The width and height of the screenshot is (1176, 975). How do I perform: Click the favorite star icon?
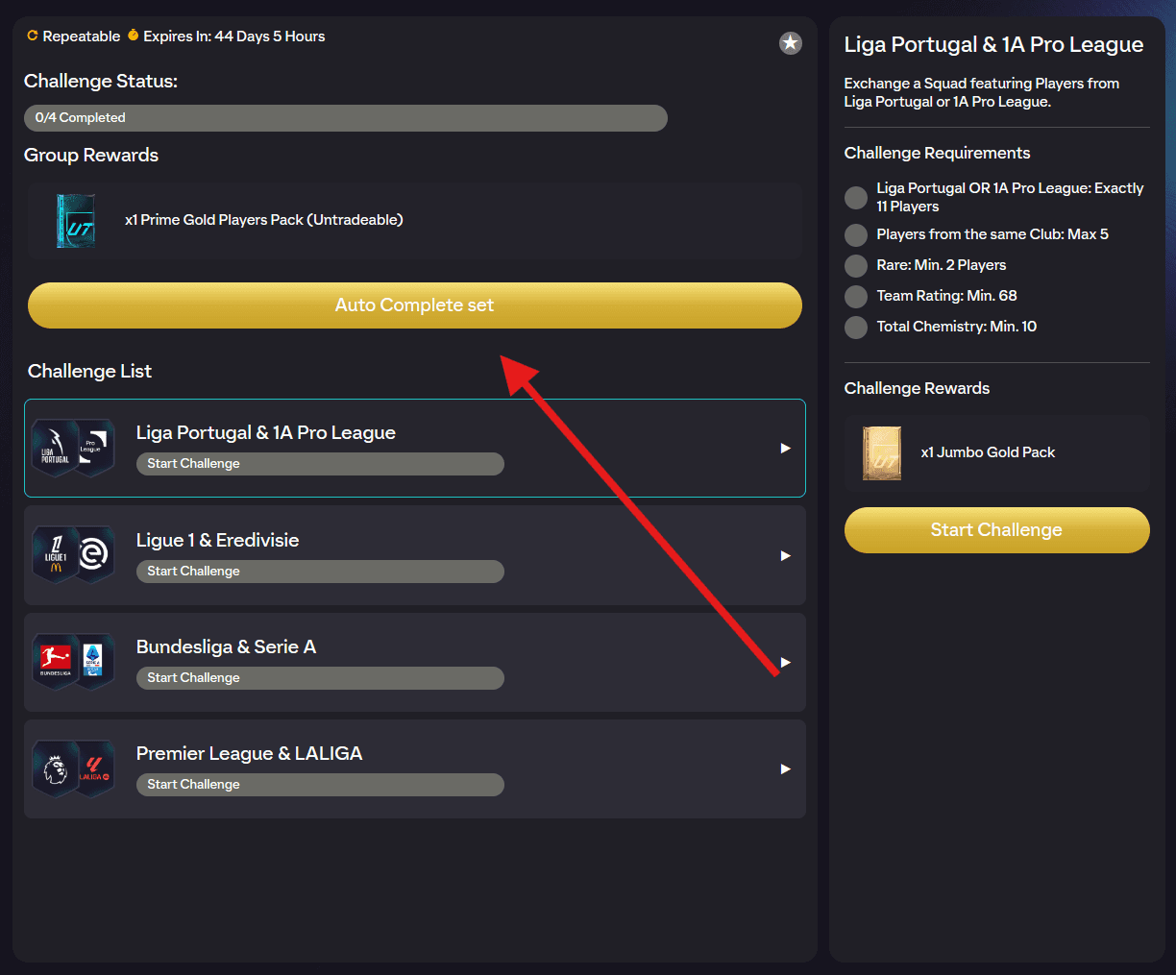click(x=791, y=43)
